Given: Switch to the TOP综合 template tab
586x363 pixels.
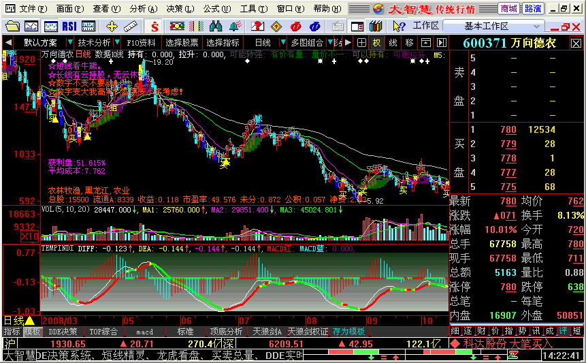Looking at the screenshot, I should [x=103, y=332].
